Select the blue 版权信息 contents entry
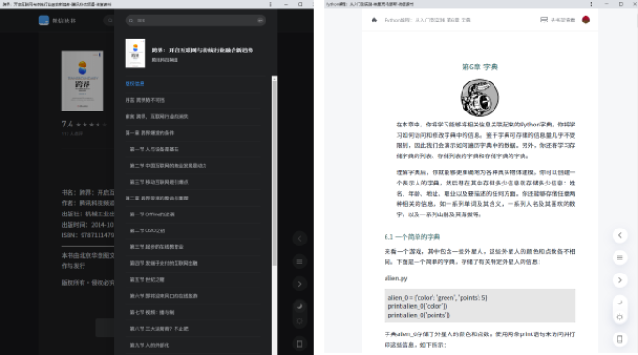The width and height of the screenshot is (638, 355). point(135,83)
